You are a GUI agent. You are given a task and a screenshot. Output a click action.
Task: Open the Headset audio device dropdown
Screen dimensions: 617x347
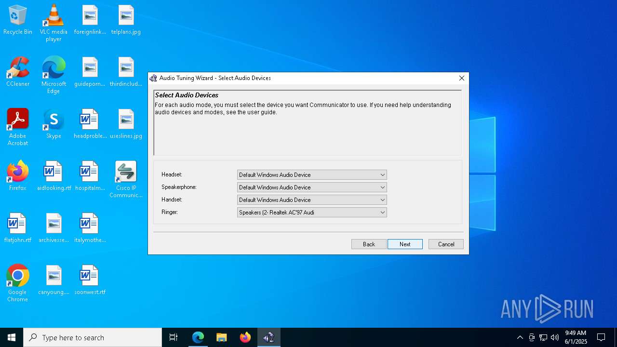[x=312, y=175]
